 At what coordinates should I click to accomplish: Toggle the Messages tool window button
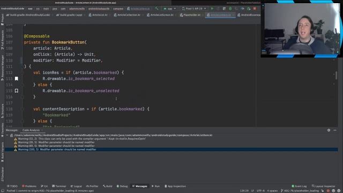(x=140, y=186)
